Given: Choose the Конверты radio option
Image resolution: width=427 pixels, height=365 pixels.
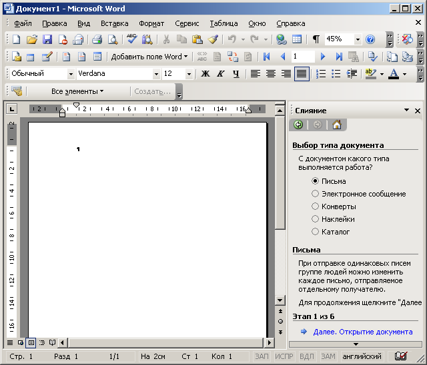Looking at the screenshot, I should pos(315,206).
